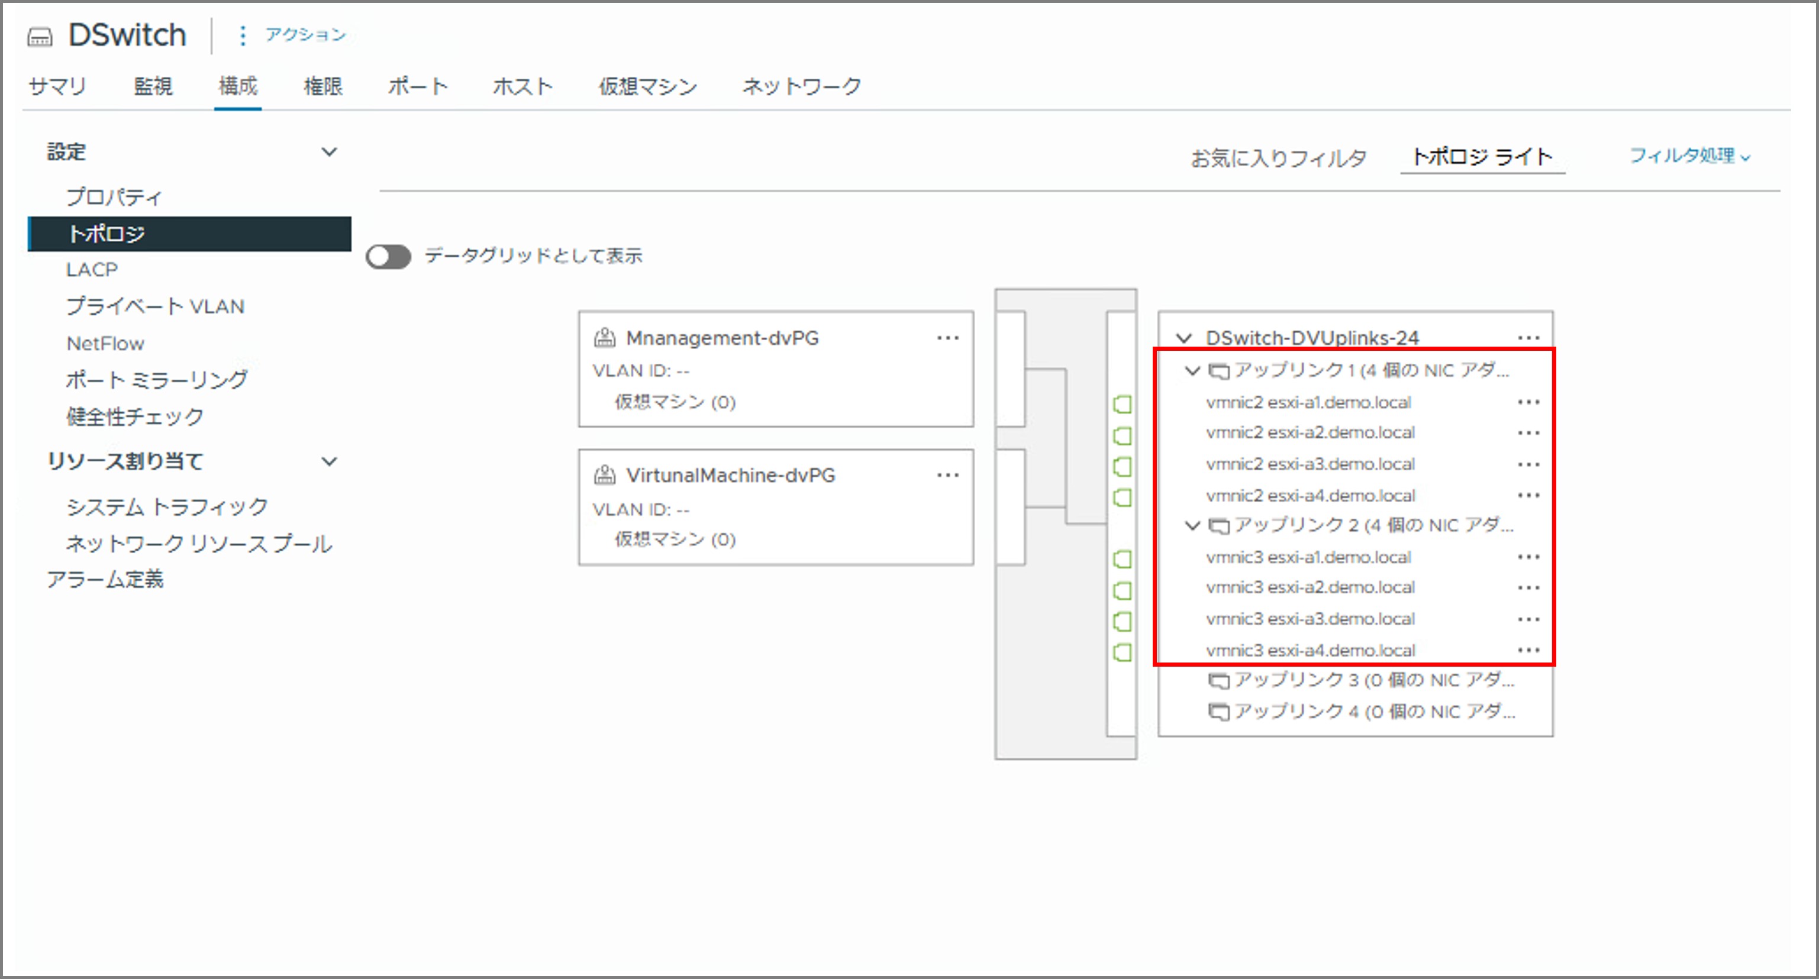Open ellipsis for vmnic2 esxi-a1.demo.local
1819x979 pixels.
pos(1529,402)
